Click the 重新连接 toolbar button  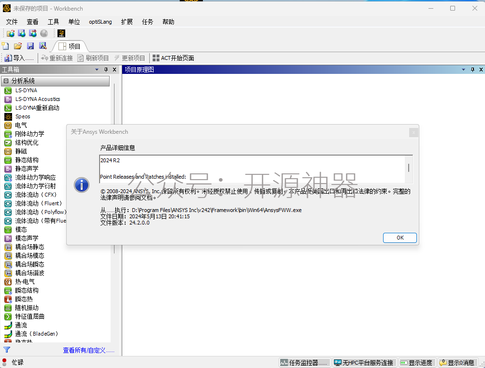pyautogui.click(x=57, y=58)
